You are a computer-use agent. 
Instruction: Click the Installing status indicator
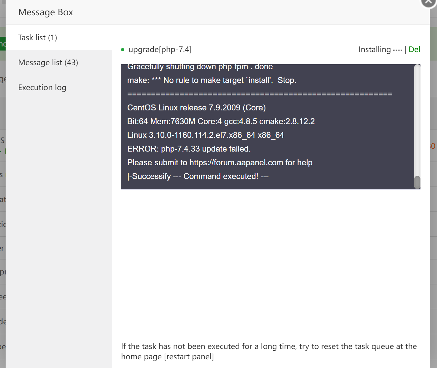pyautogui.click(x=380, y=50)
